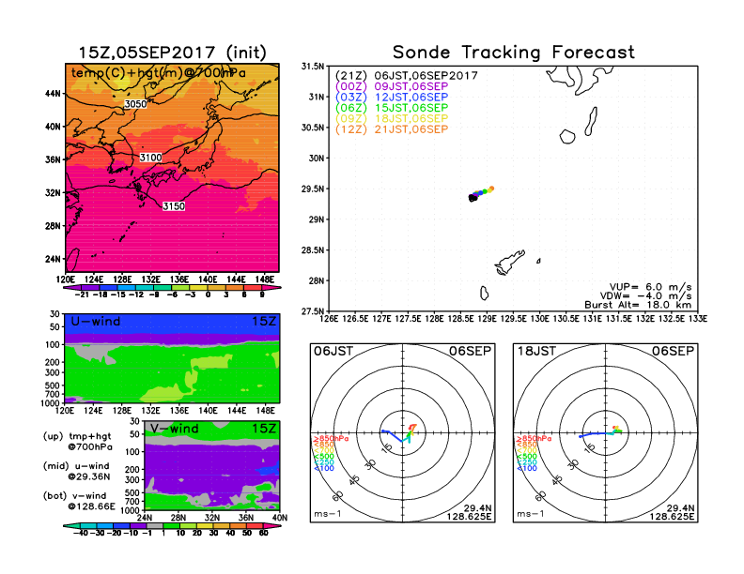Click the "Sonde Tracking Forecast" heading
This screenshot has height=574, width=744.
514,52
